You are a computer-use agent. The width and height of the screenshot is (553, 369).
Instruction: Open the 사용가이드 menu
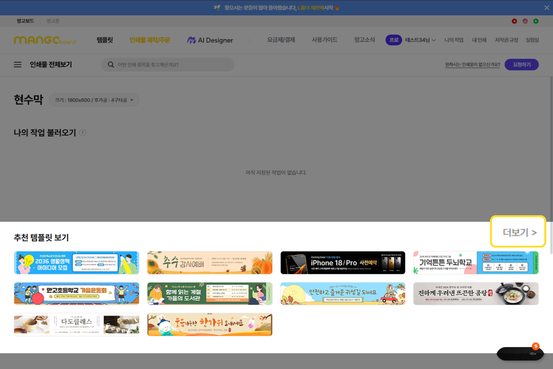tap(325, 40)
